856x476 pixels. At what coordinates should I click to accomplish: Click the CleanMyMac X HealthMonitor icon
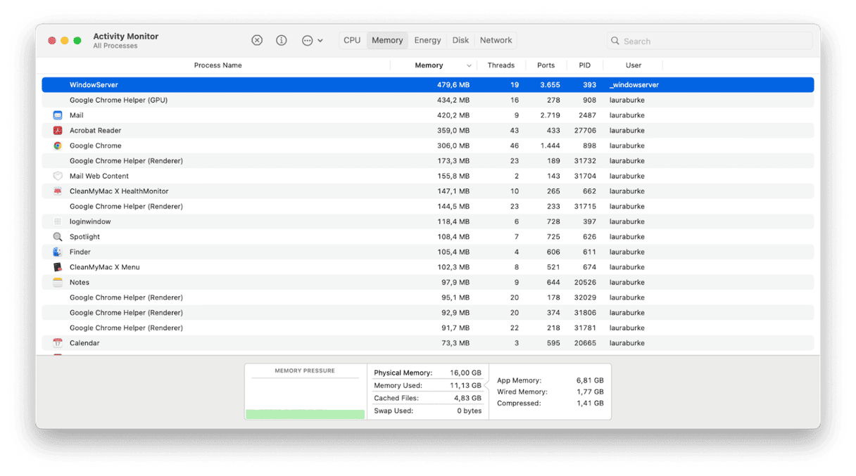click(x=58, y=191)
